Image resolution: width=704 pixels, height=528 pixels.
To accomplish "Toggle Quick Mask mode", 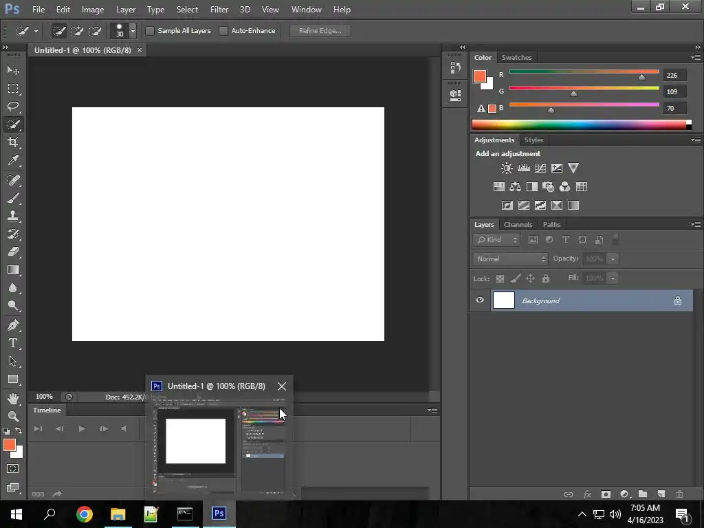I will pyautogui.click(x=12, y=469).
